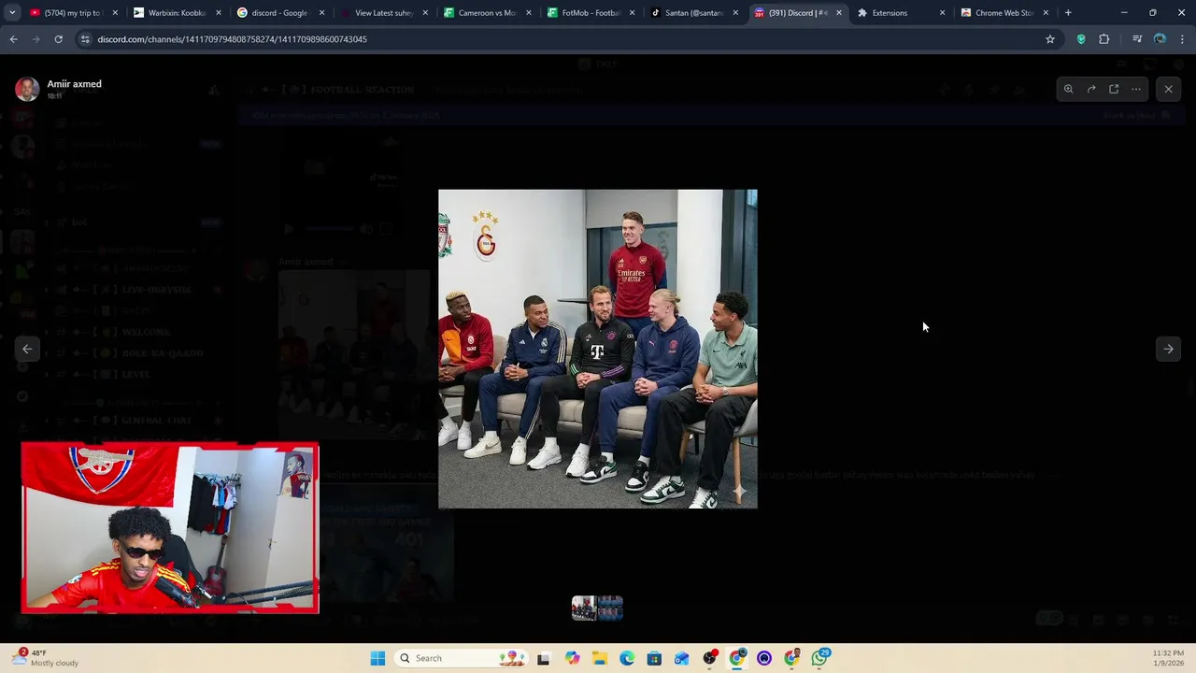Open the image in browser icon
The image size is (1196, 673).
pyautogui.click(x=1114, y=89)
